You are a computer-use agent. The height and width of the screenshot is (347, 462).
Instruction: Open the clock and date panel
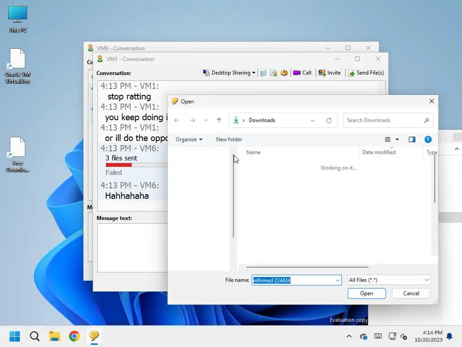pyautogui.click(x=429, y=336)
